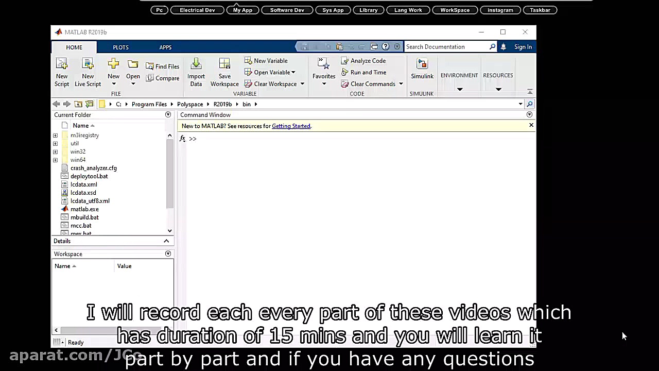Click Import Data
Viewport: 659px width, 371px height.
(196, 72)
